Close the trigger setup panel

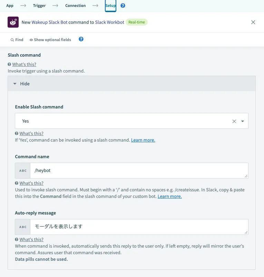[253, 22]
